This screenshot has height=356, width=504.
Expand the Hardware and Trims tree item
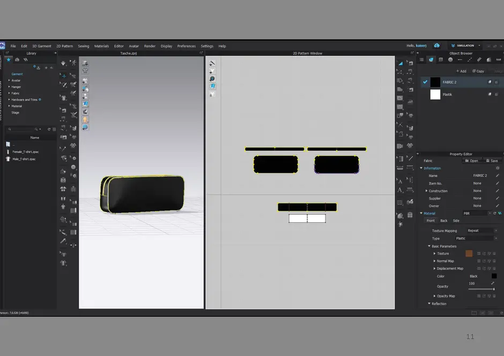[9, 100]
